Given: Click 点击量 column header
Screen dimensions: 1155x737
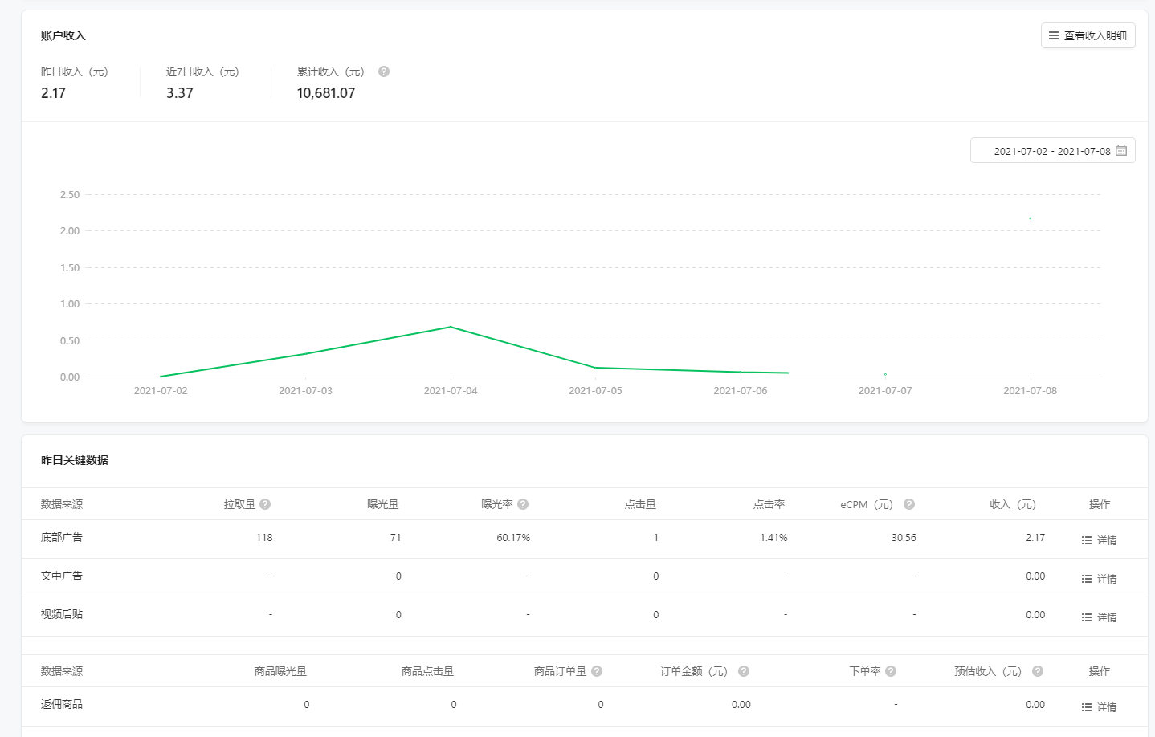Looking at the screenshot, I should tap(640, 504).
